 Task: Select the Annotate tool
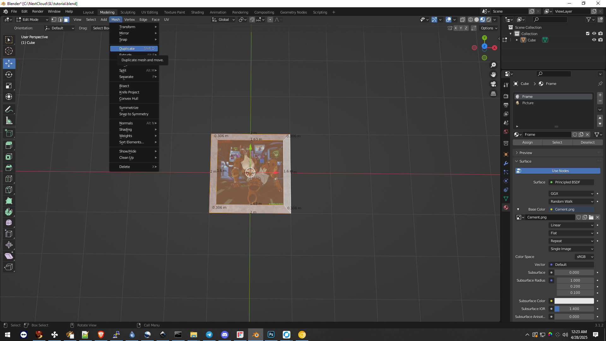[x=9, y=109]
